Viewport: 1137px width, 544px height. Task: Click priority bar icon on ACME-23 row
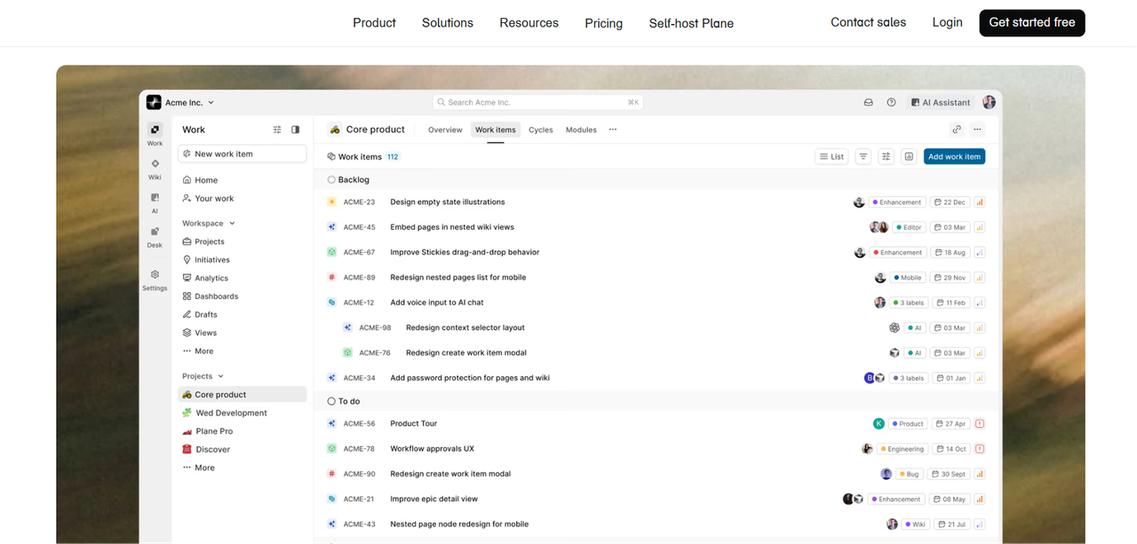[x=980, y=202]
